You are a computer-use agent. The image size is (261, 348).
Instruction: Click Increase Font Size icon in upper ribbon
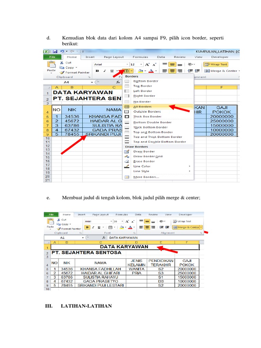pos(147,64)
